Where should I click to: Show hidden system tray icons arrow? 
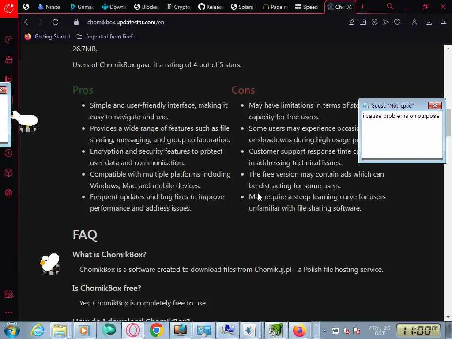coord(324,331)
